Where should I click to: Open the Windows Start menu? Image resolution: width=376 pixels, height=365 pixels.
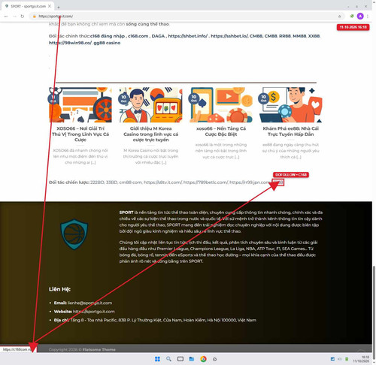[157, 359]
